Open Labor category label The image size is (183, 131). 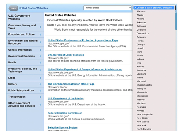coord(12,78)
